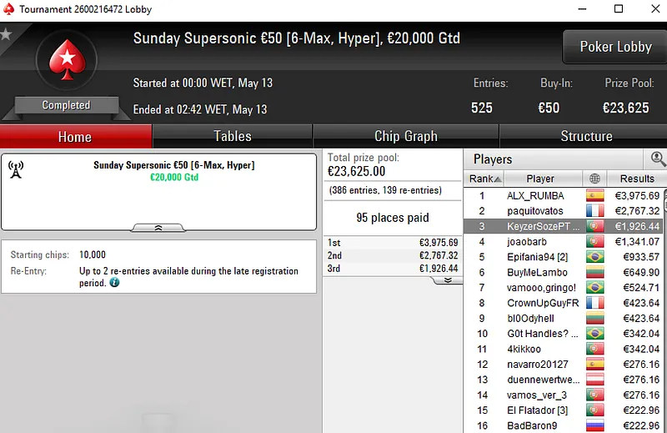
Task: Select the BuyMeLambo player row
Action: [x=537, y=273]
